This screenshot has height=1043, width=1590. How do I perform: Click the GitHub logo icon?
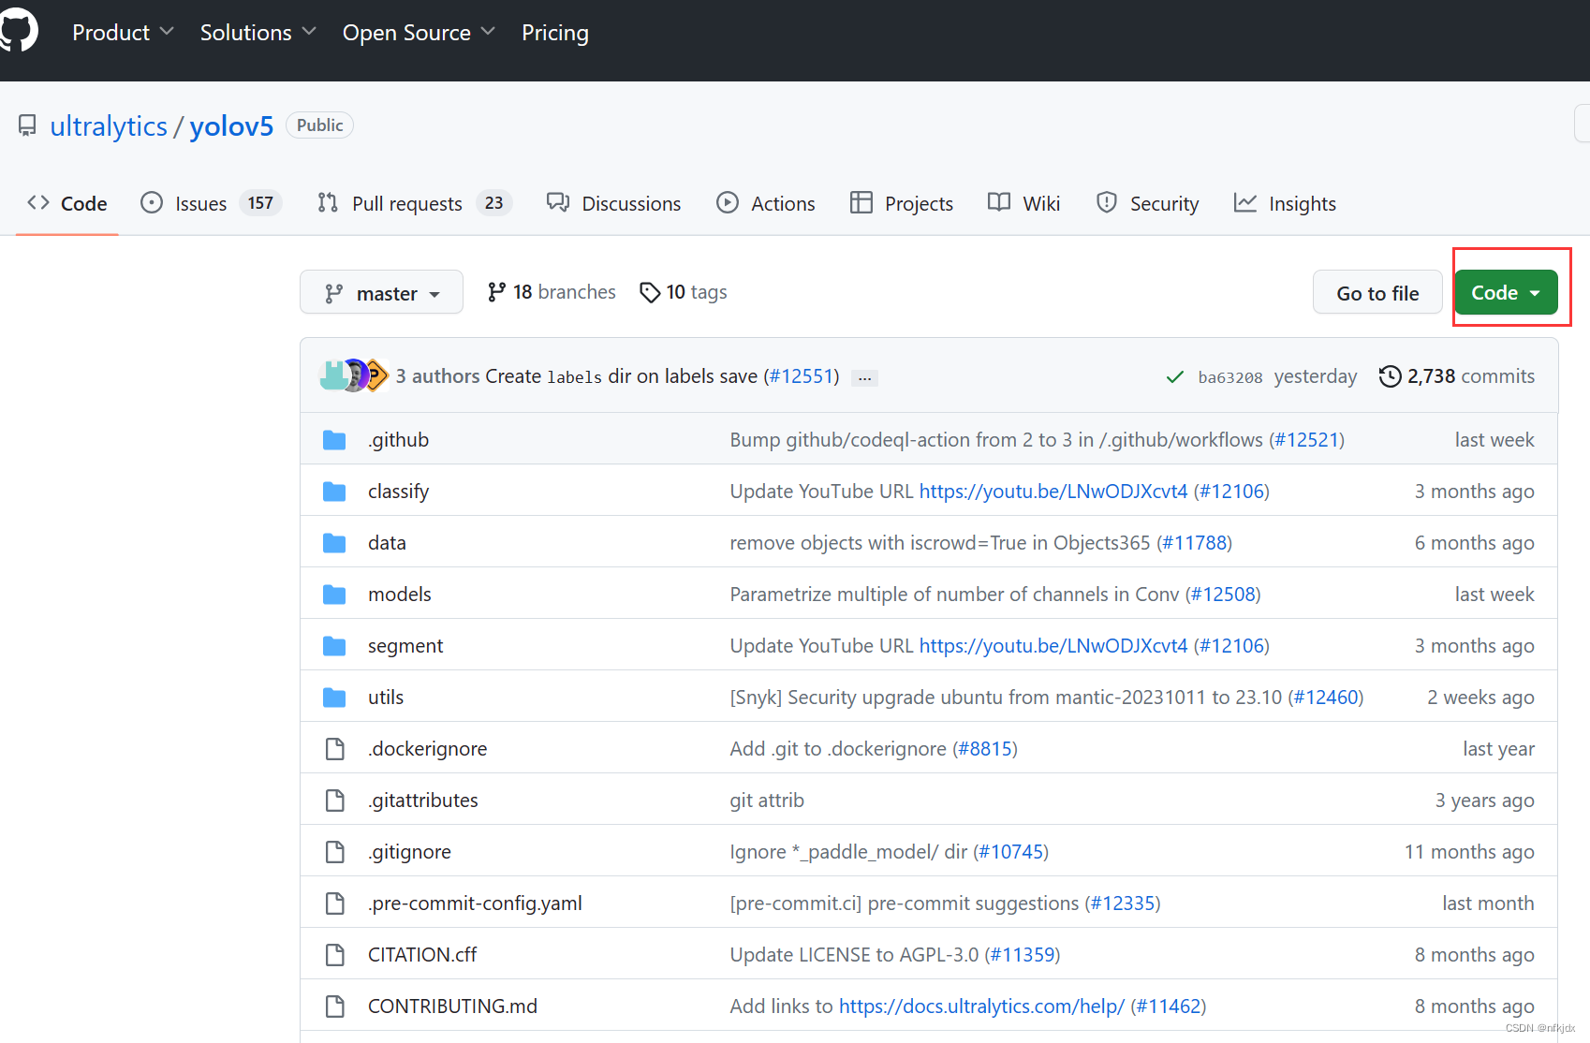[18, 31]
